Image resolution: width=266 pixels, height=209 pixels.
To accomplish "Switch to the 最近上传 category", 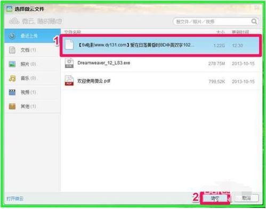I will (x=33, y=36).
